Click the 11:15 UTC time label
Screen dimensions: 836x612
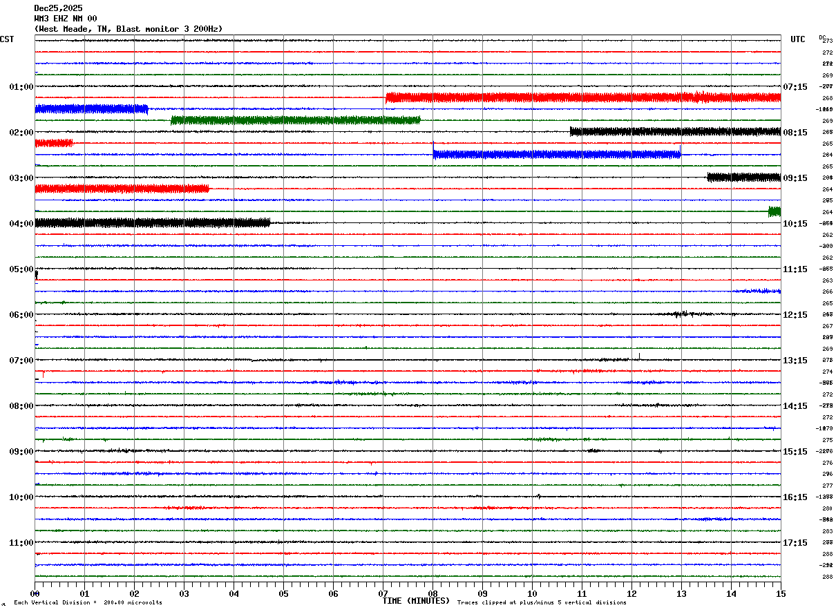click(795, 269)
